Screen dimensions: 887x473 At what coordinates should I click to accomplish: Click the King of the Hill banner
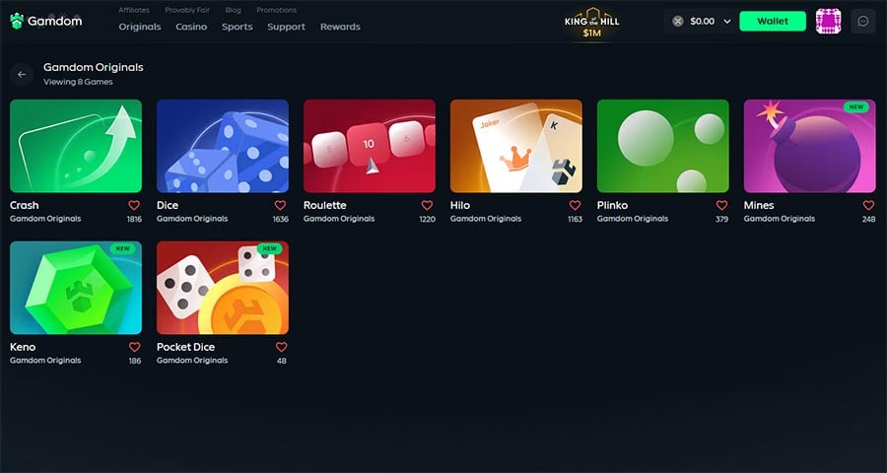pos(591,23)
